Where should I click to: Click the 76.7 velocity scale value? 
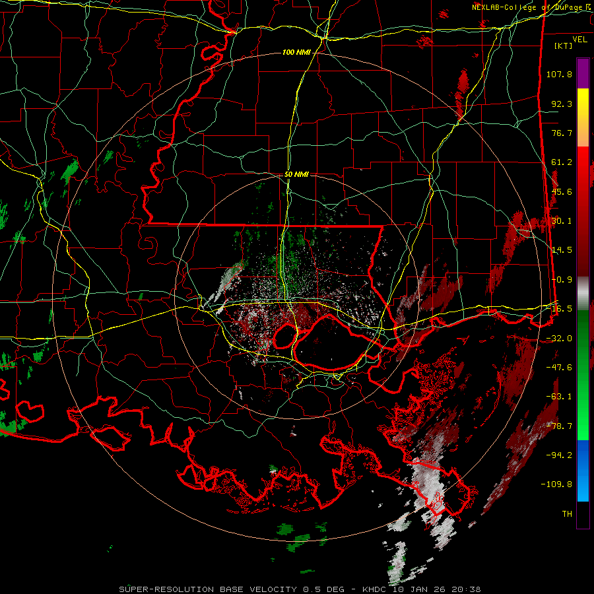[x=562, y=133]
